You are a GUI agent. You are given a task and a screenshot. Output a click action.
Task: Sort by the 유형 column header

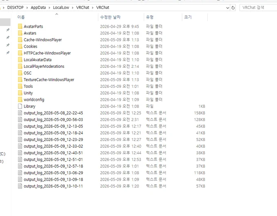coord(149,17)
